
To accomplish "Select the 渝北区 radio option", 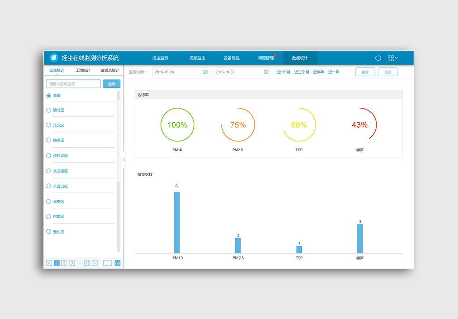I will [49, 110].
